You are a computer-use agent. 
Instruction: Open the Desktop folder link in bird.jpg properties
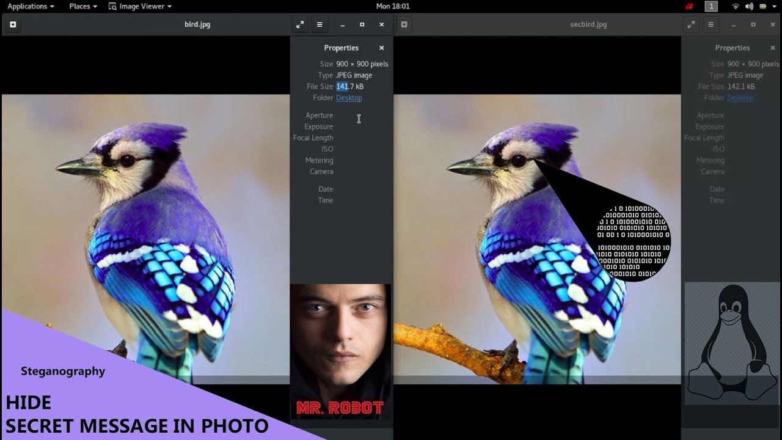[x=349, y=98]
